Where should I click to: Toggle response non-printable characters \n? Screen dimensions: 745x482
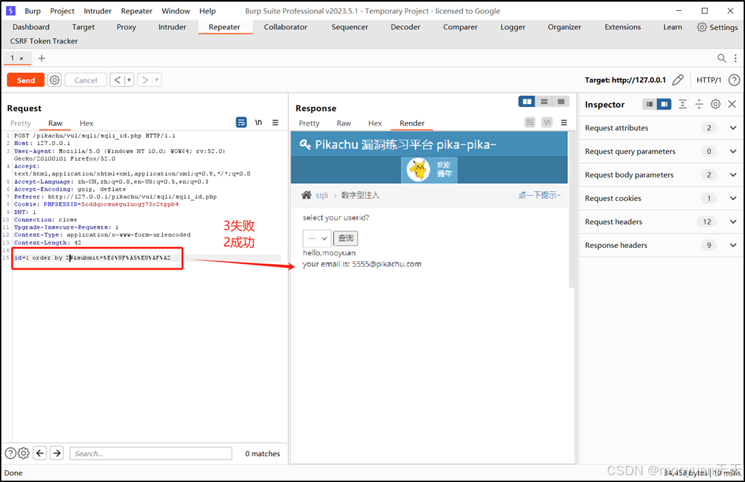547,123
